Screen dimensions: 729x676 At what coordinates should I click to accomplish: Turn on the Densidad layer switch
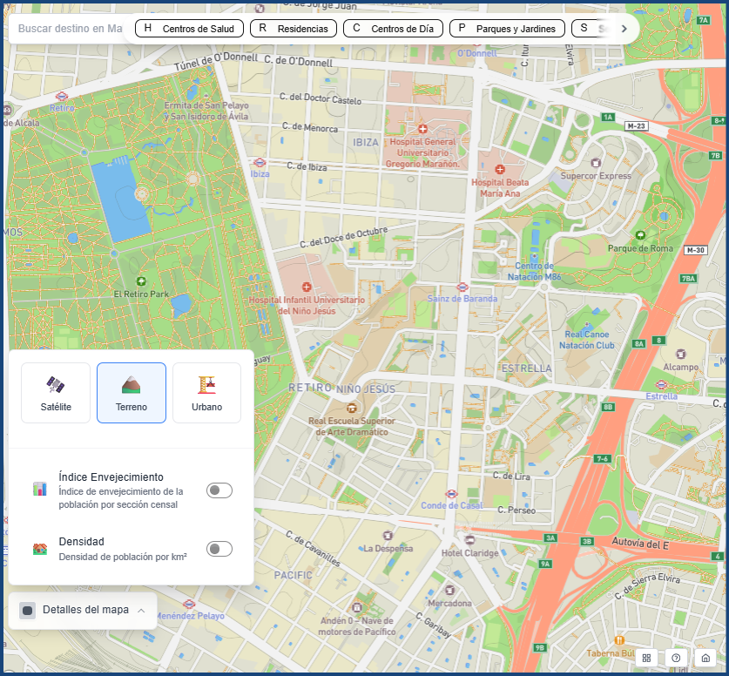219,549
